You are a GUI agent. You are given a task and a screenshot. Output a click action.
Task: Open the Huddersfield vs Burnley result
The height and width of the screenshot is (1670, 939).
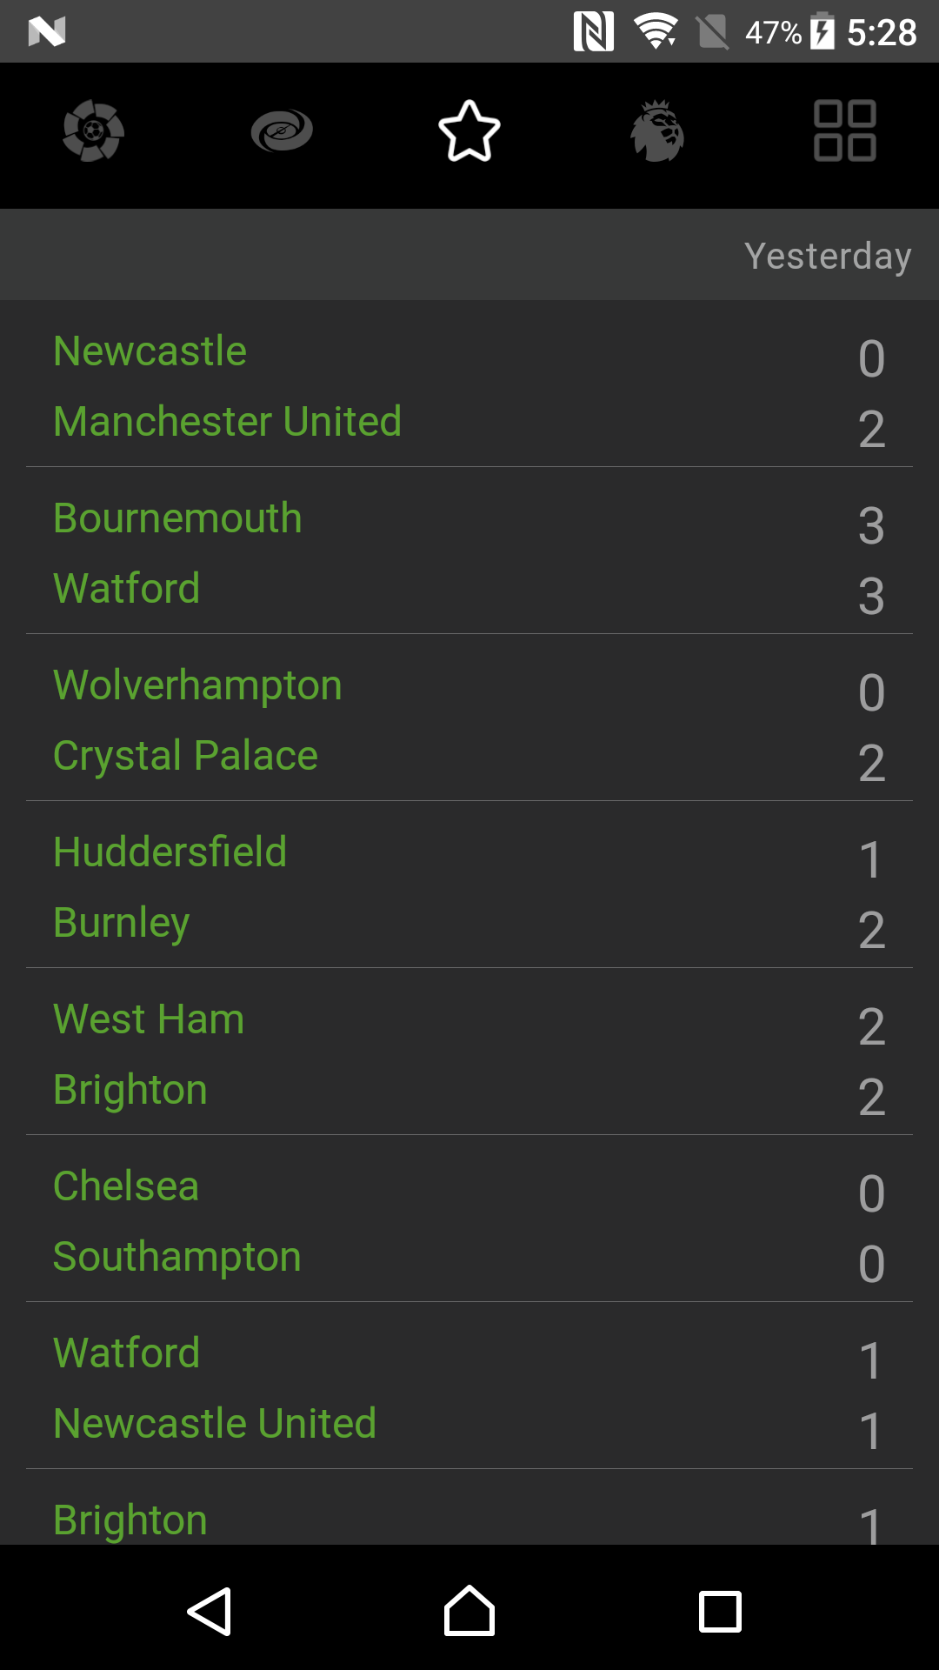click(469, 886)
